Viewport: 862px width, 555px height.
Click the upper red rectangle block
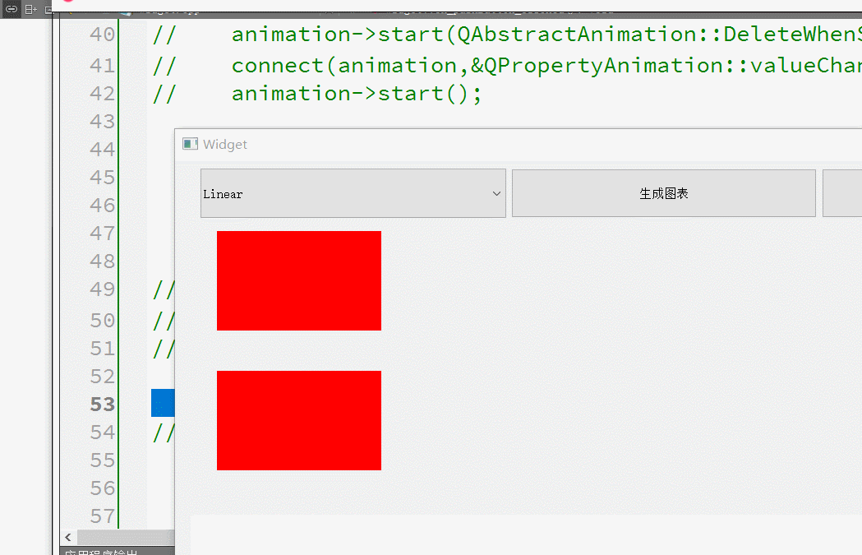[298, 280]
